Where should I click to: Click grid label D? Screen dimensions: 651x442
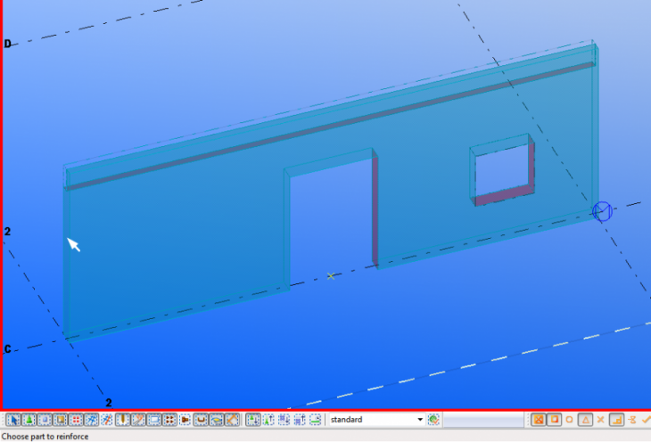tap(7, 44)
